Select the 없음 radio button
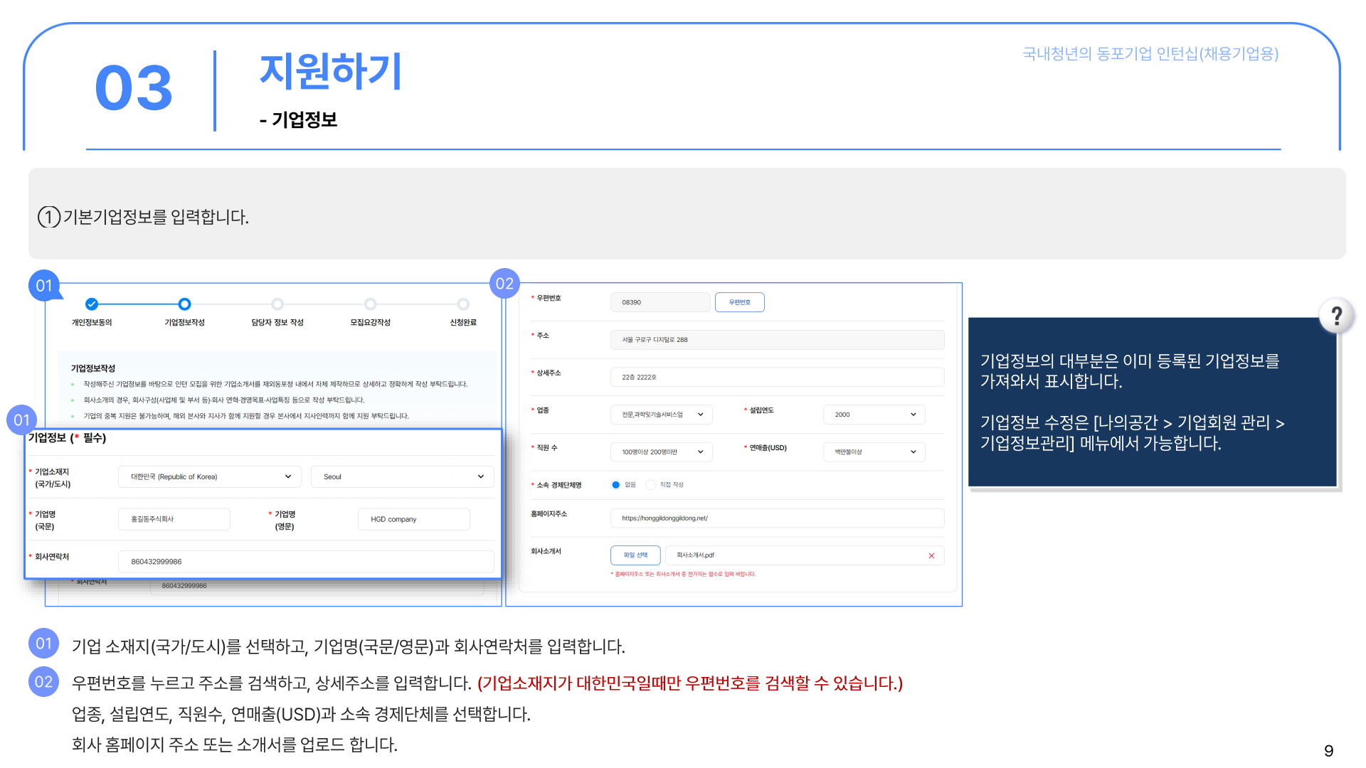This screenshot has height=768, width=1366. (616, 485)
